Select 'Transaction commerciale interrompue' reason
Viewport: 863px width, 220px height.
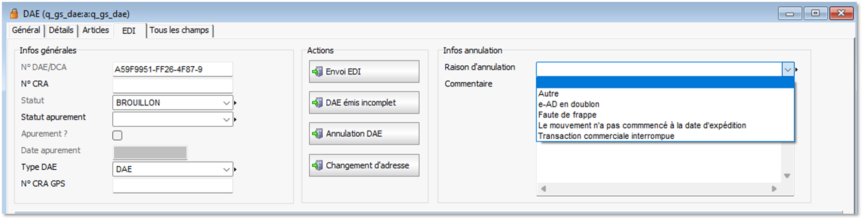tap(606, 136)
